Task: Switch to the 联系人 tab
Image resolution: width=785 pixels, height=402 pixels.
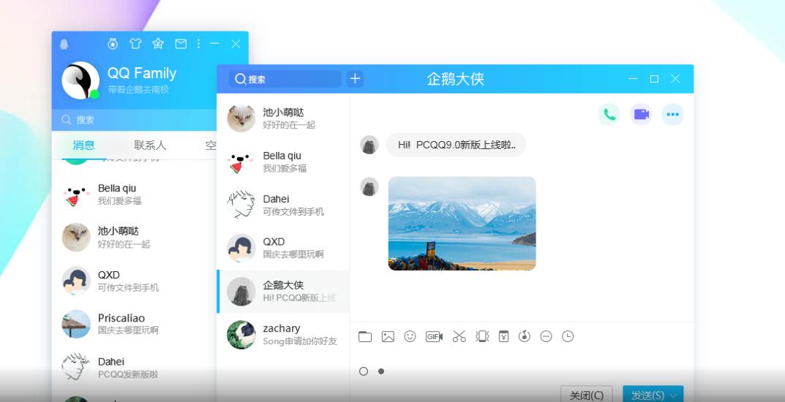Action: [150, 145]
